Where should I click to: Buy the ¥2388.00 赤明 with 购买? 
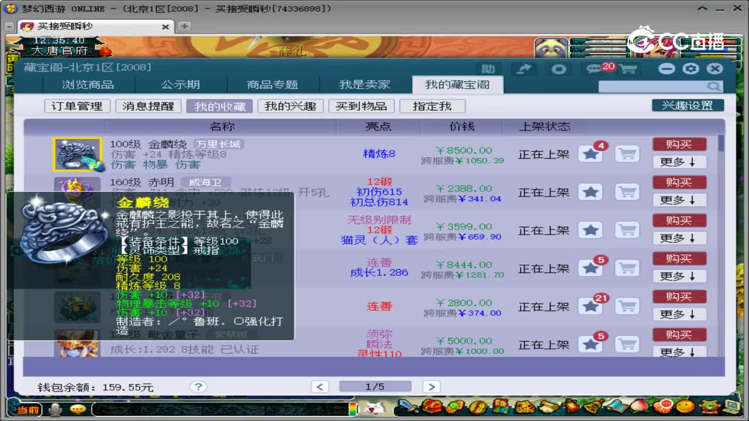point(679,182)
